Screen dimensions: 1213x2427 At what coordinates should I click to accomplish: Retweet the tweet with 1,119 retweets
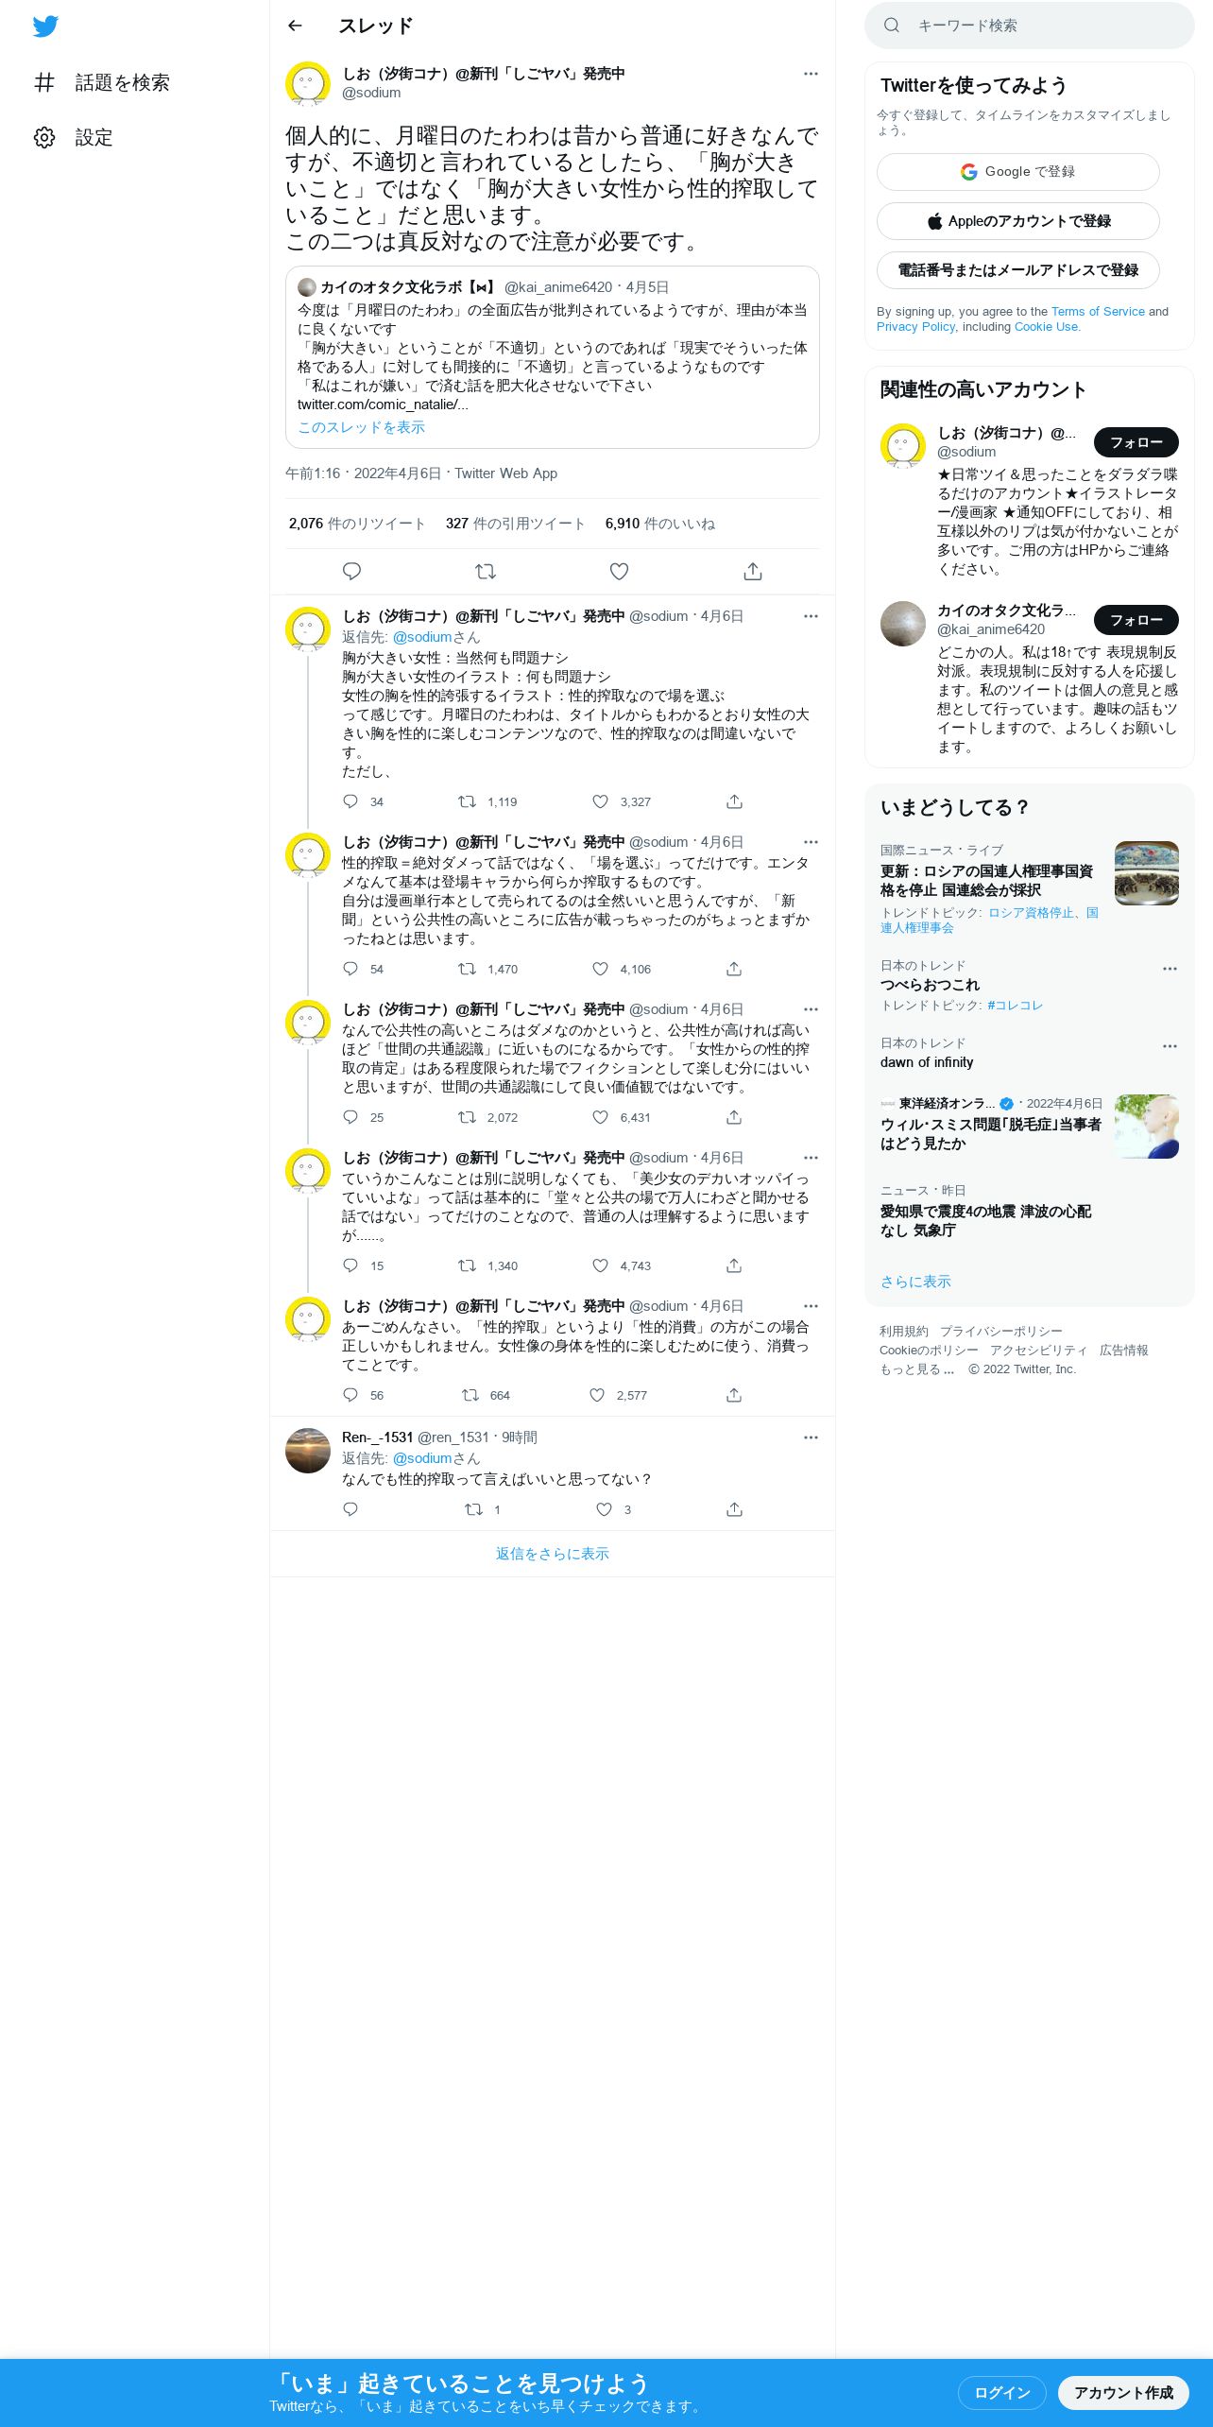coord(467,801)
